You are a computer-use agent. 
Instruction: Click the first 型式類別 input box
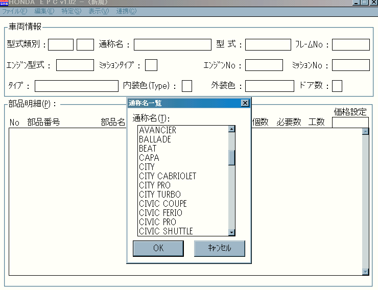(x=61, y=44)
